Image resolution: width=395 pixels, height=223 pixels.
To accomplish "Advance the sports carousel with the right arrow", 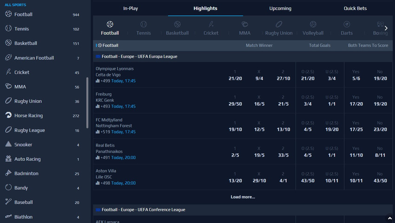I will click(386, 28).
